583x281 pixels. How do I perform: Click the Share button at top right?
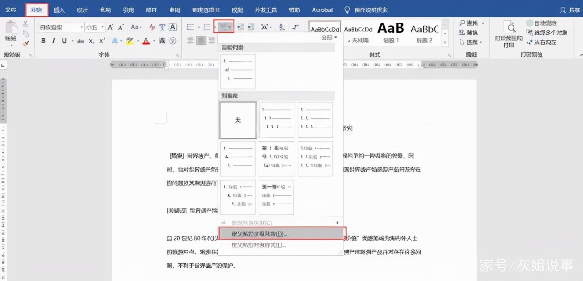(x=570, y=10)
